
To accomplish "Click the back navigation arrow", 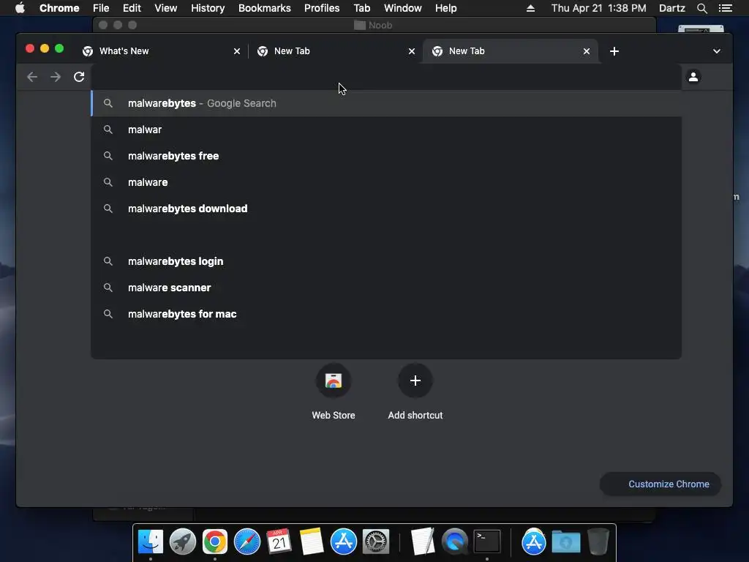I will (x=32, y=77).
